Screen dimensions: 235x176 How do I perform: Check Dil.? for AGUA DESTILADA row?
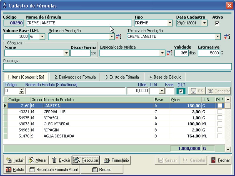tap(220, 136)
